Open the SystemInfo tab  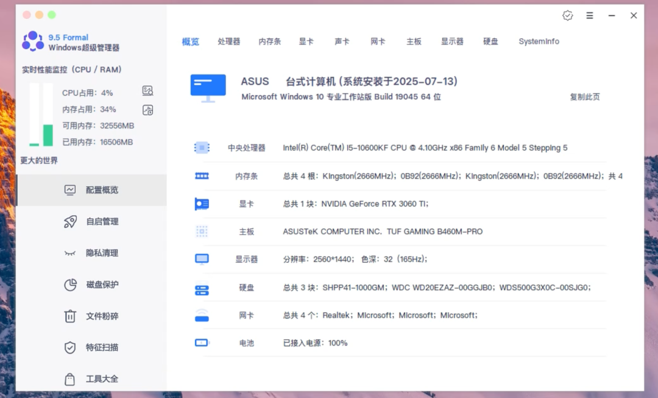tap(539, 41)
